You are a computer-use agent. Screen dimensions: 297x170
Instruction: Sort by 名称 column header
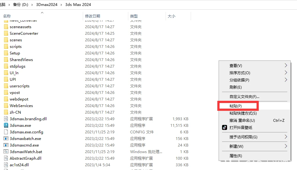[7, 16]
